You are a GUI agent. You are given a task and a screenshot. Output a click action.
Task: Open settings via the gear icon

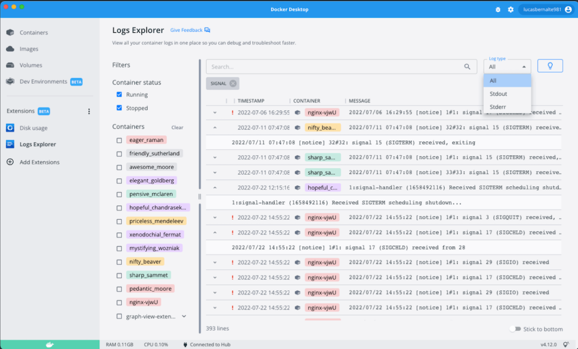click(510, 9)
